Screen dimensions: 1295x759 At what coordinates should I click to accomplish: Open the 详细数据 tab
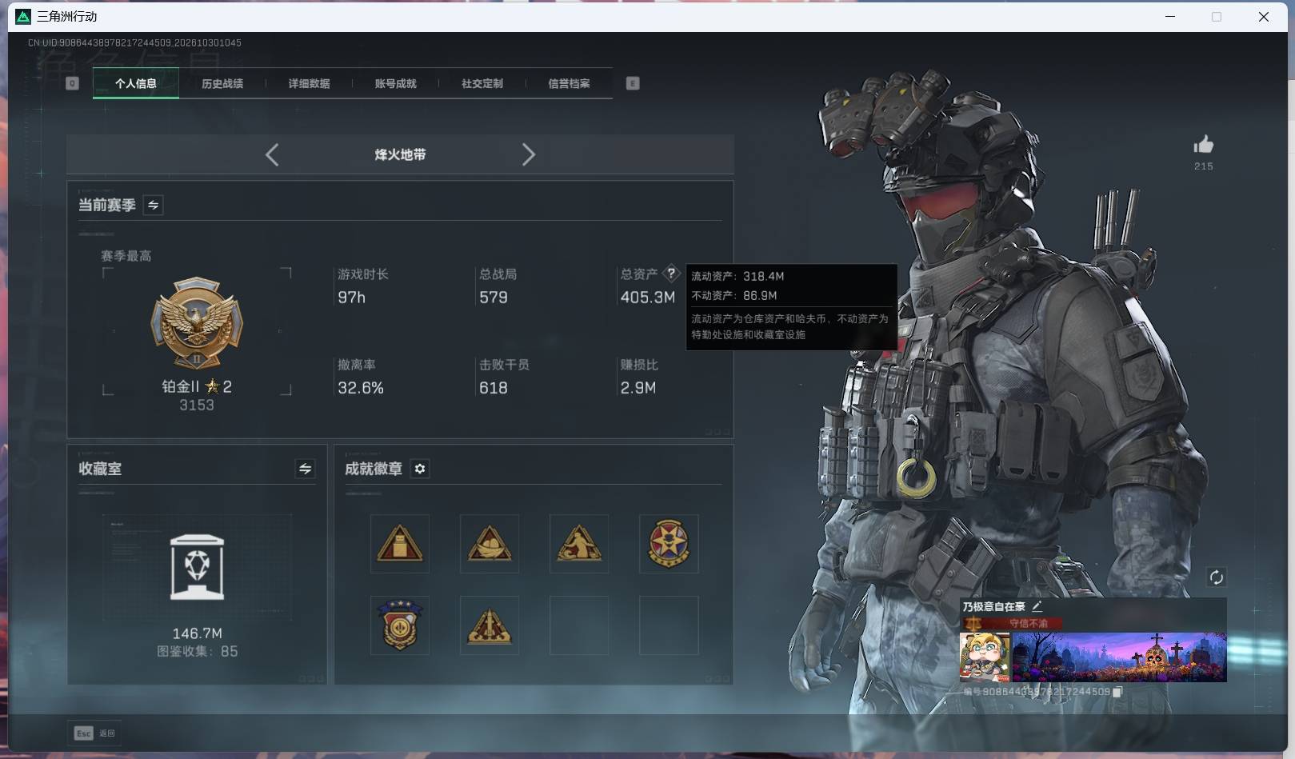(x=309, y=83)
